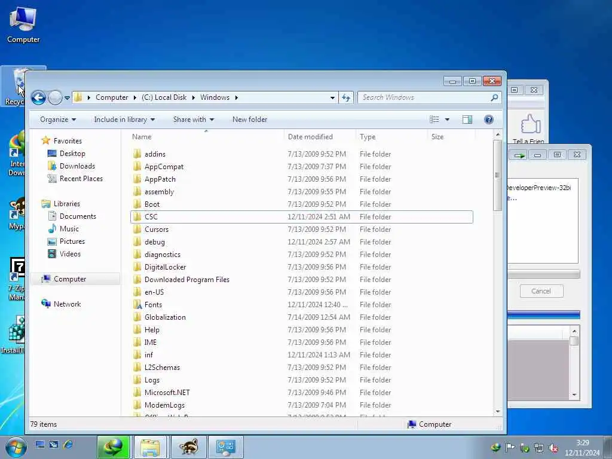
Task: Open the Organize menu
Action: click(58, 120)
